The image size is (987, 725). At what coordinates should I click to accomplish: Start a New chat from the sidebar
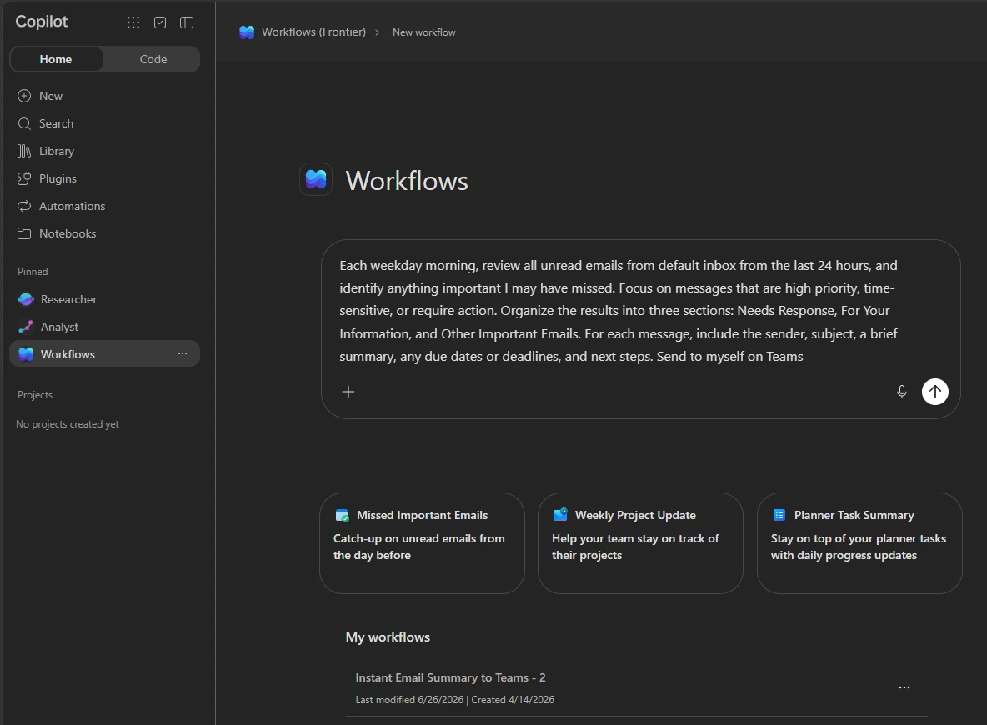[104, 96]
